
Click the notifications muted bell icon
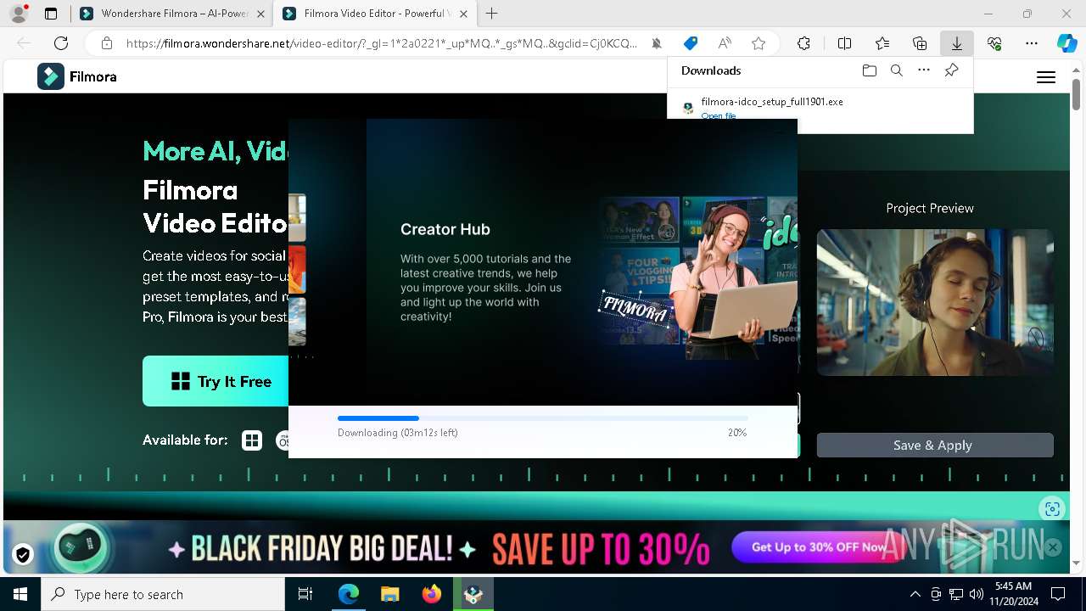(x=657, y=43)
